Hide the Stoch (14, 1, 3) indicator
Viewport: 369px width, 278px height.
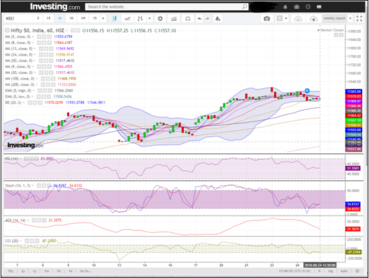(x=39, y=186)
